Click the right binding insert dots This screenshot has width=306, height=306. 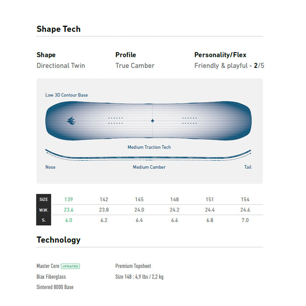coord(189,121)
